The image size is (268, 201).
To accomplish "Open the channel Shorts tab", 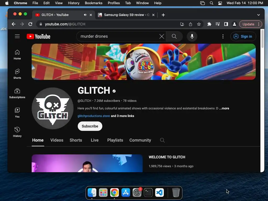I will [x=76, y=140].
